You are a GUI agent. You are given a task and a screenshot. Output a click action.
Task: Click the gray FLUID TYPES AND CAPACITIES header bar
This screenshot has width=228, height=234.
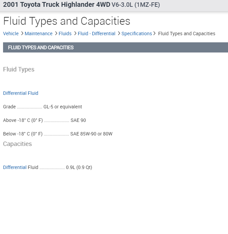115,47
